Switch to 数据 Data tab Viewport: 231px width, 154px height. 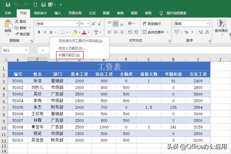106,13
